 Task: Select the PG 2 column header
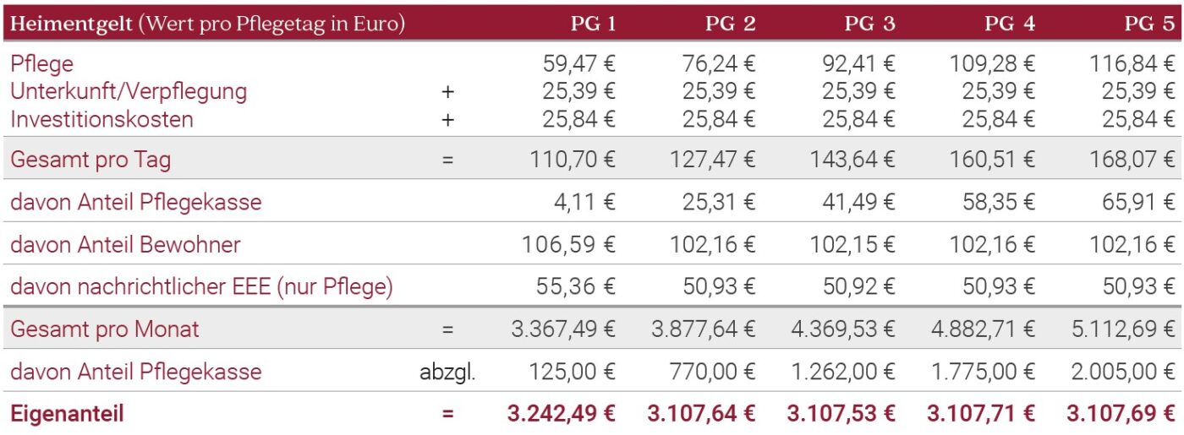pos(731,24)
